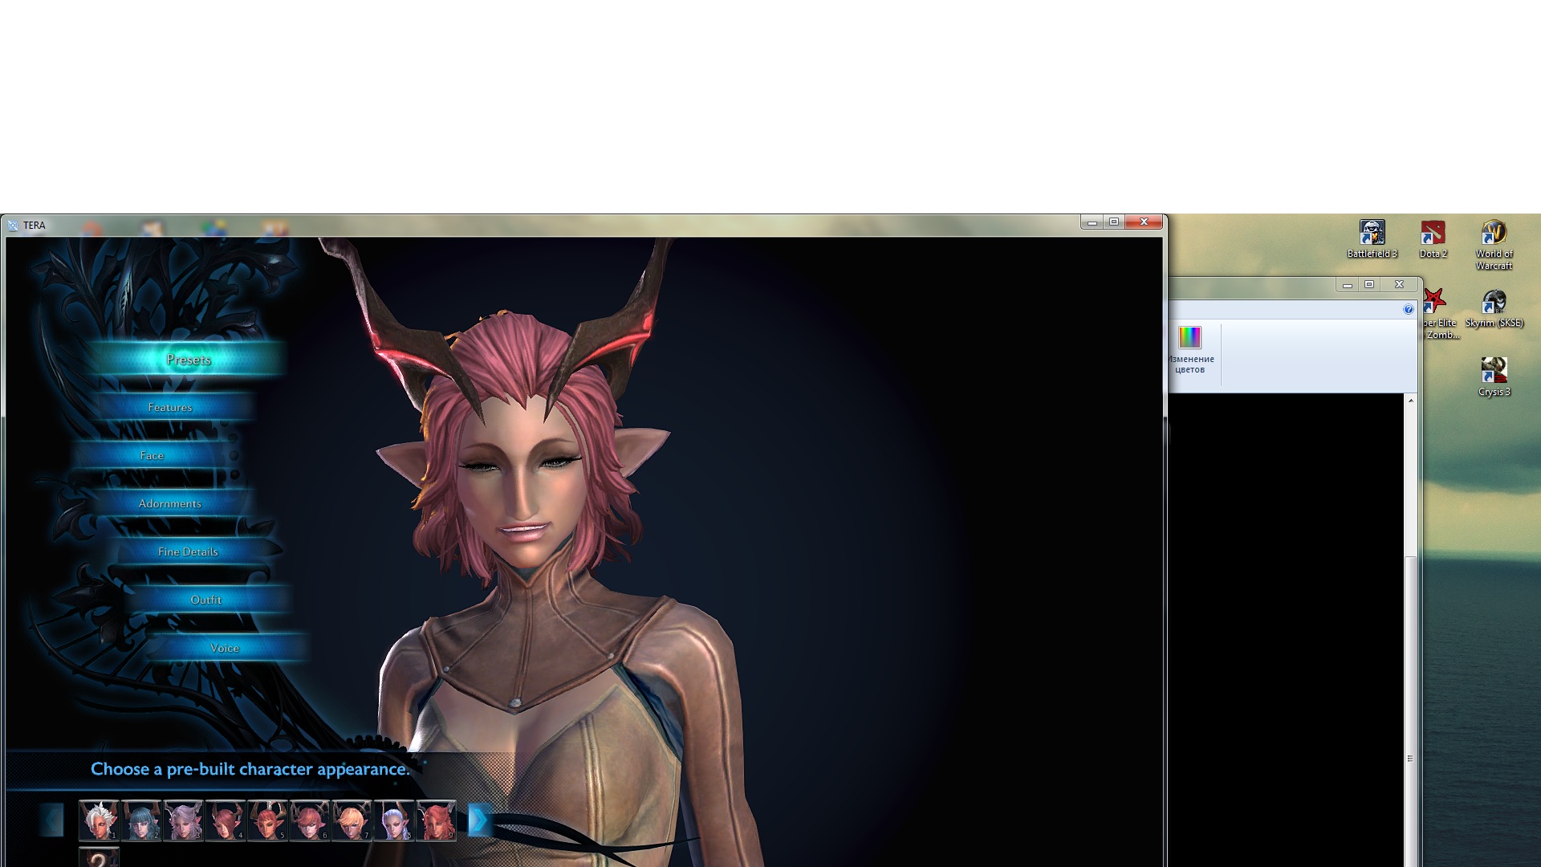Viewport: 1541px width, 867px height.
Task: Maximize the background Paint window
Action: click(1369, 284)
